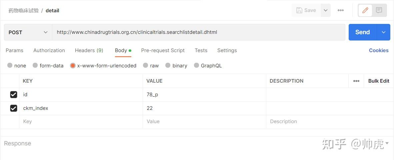Image resolution: width=394 pixels, height=160 pixels.
Task: Click the Save floppy disk button
Action: [306, 10]
